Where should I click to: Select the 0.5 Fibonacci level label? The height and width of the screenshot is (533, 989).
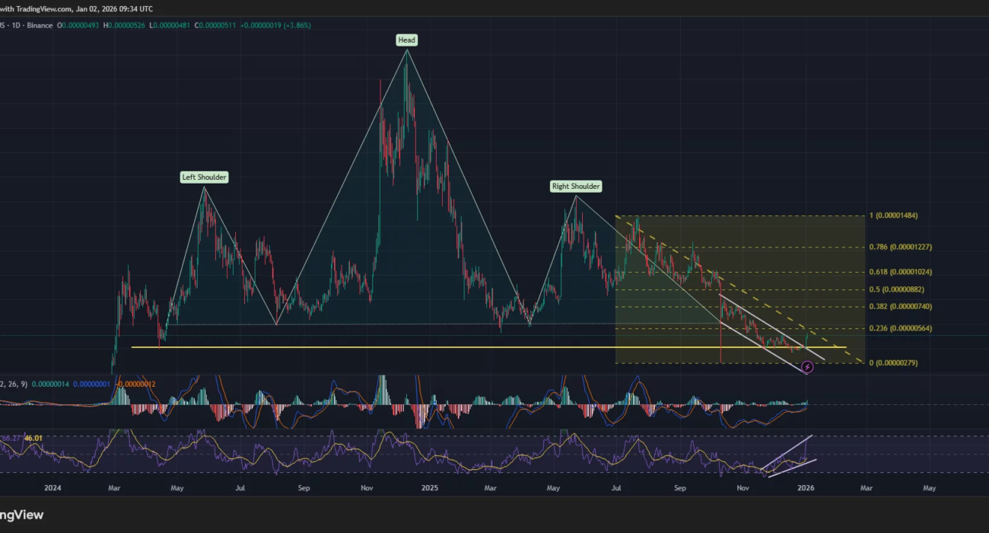896,289
